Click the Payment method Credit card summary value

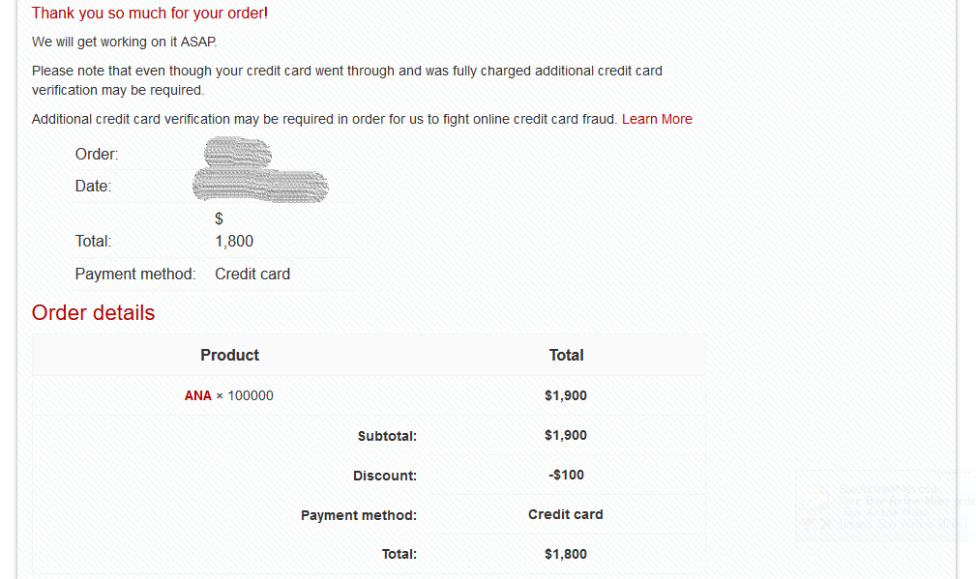(252, 275)
